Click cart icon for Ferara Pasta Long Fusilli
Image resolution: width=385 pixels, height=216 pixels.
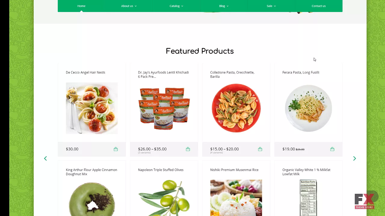[332, 149]
